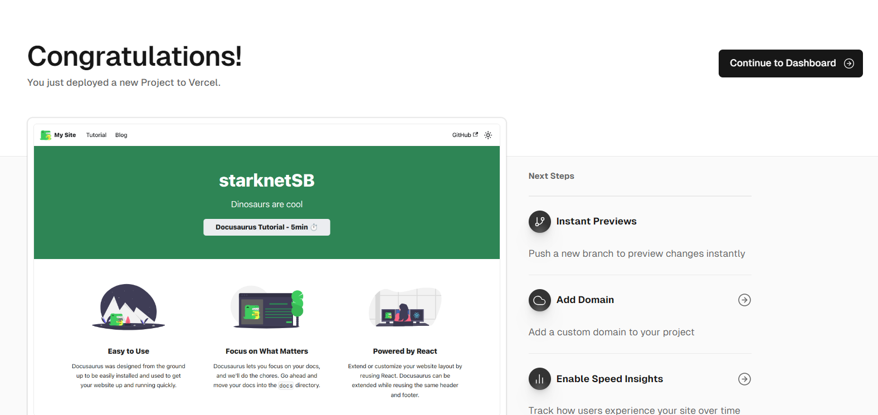Open the Add Domain step
Screen dimensions: 878x415
tap(640, 300)
